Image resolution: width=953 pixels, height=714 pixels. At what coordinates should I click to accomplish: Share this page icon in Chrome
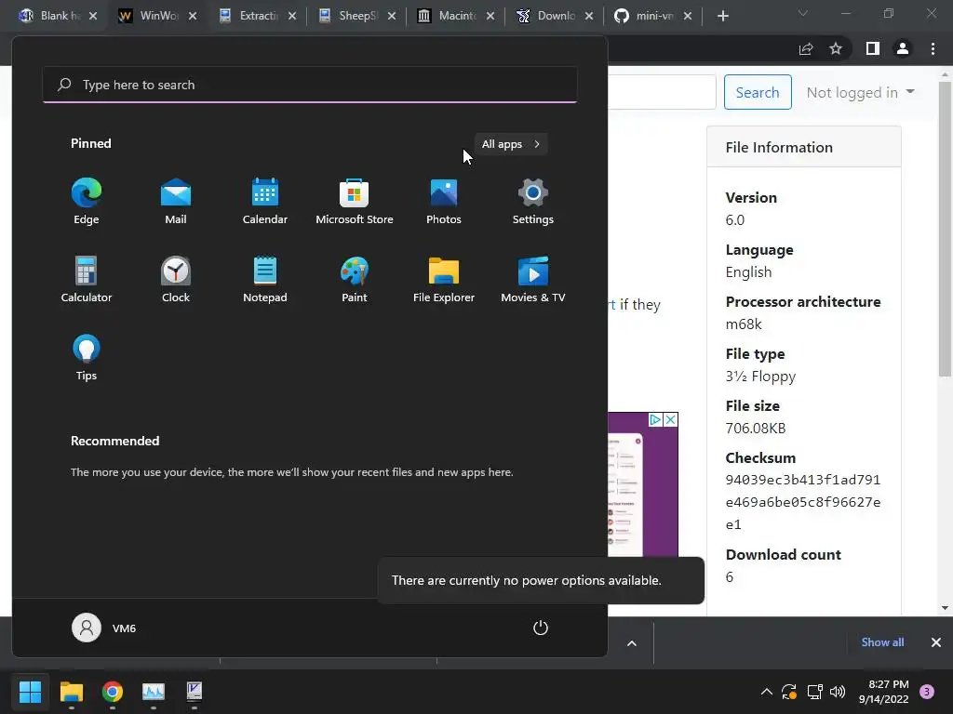[x=806, y=49]
